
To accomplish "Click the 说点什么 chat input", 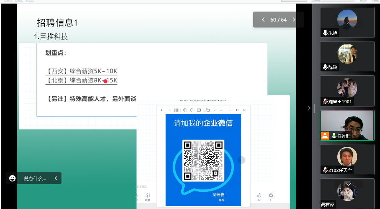I will [34, 178].
